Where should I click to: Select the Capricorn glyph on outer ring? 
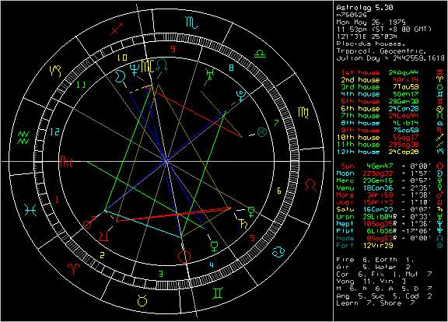click(x=55, y=71)
